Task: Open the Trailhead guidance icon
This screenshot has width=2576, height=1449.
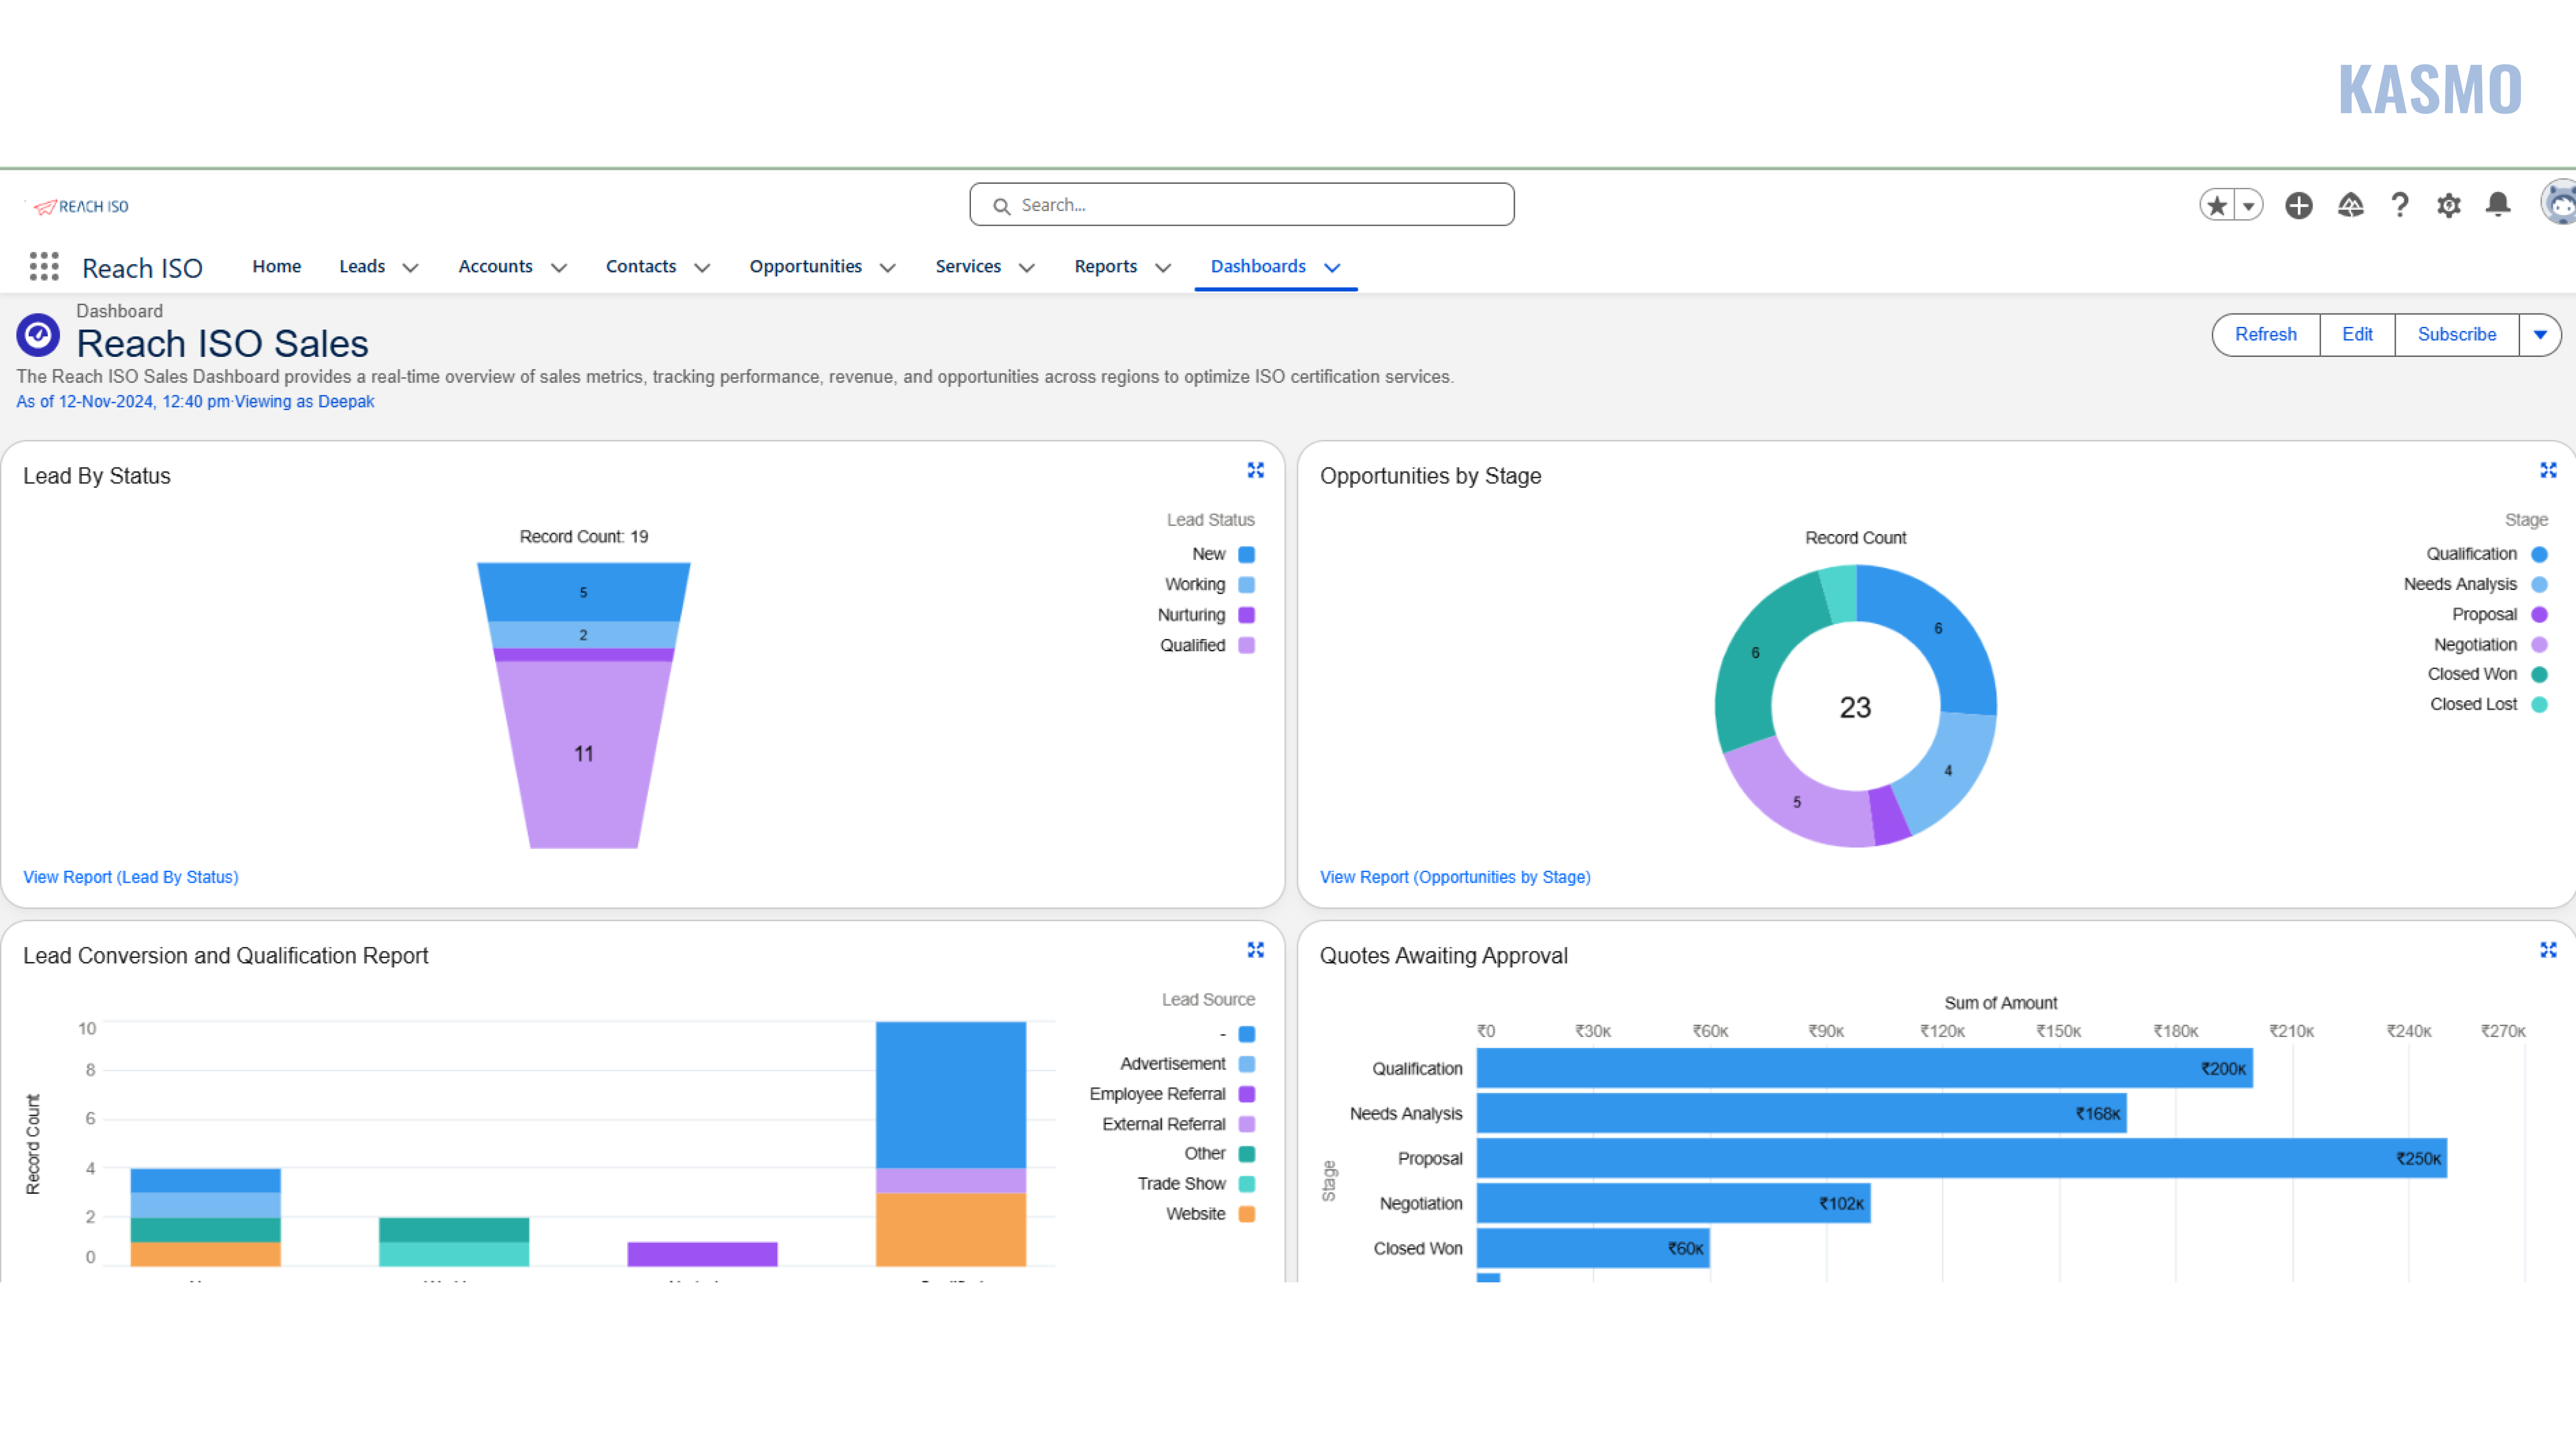Action: coord(2350,205)
